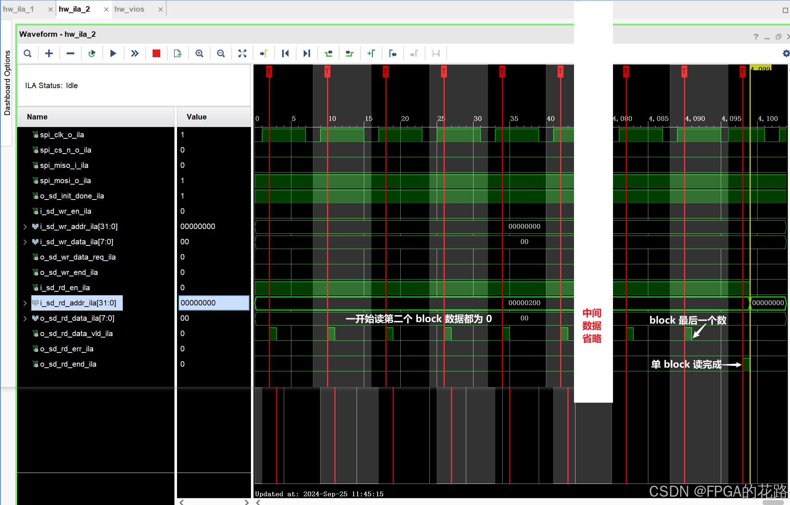790x505 pixels.
Task: Click the Zoom Out magnifier icon
Action: point(221,54)
